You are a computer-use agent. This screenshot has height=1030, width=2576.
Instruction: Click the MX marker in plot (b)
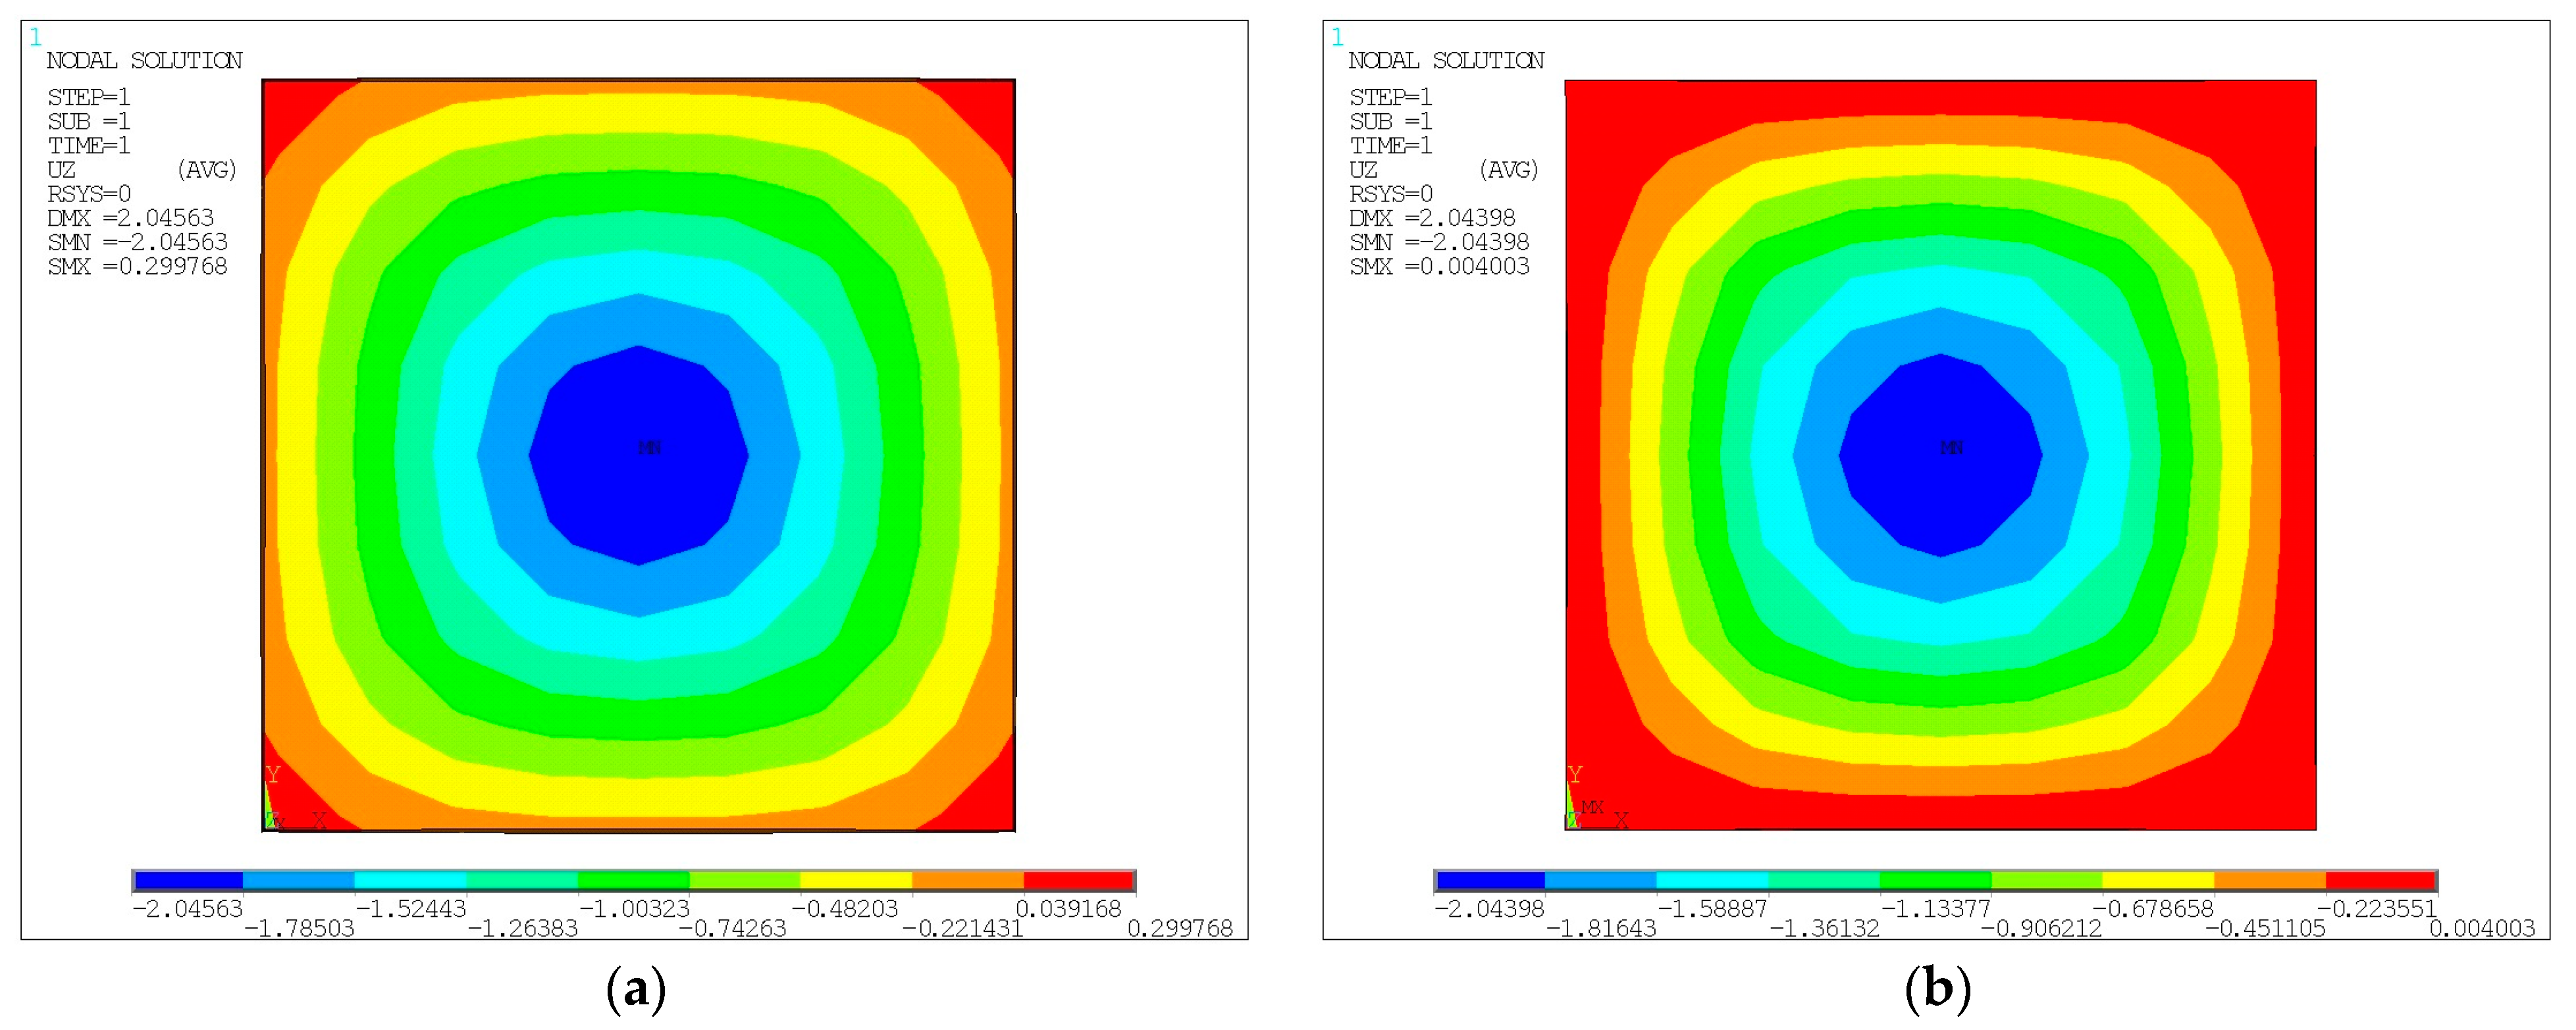click(x=1593, y=806)
